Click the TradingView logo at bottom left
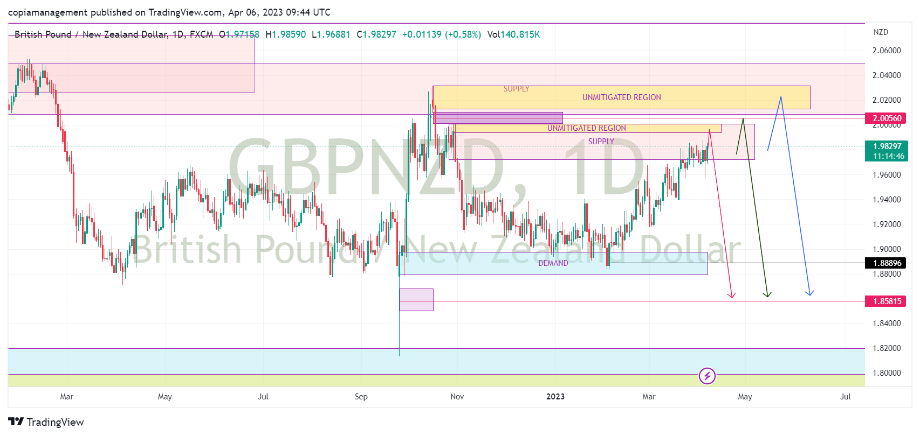Screen dimensions: 920x436 pyautogui.click(x=46, y=422)
